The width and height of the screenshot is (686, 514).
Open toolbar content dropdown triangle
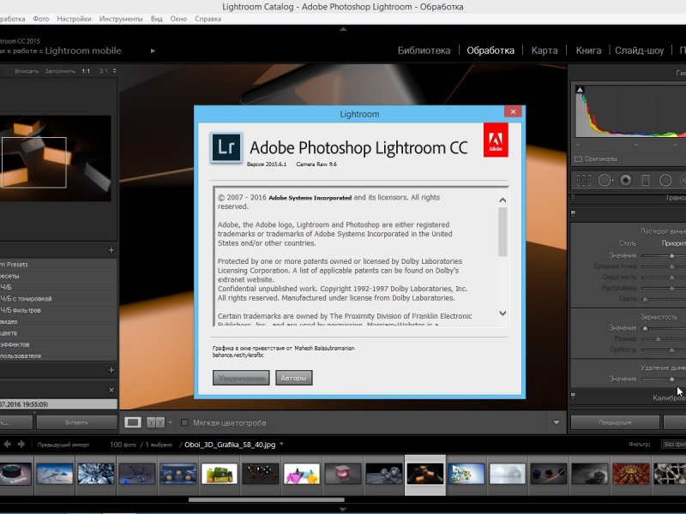click(556, 422)
